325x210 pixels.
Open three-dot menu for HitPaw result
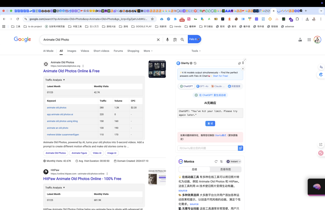point(107,174)
